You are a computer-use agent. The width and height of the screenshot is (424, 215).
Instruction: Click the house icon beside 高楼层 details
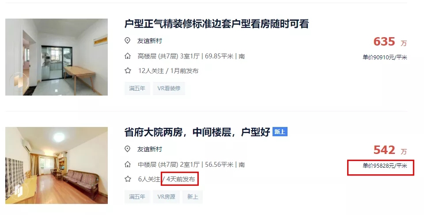tap(128, 56)
